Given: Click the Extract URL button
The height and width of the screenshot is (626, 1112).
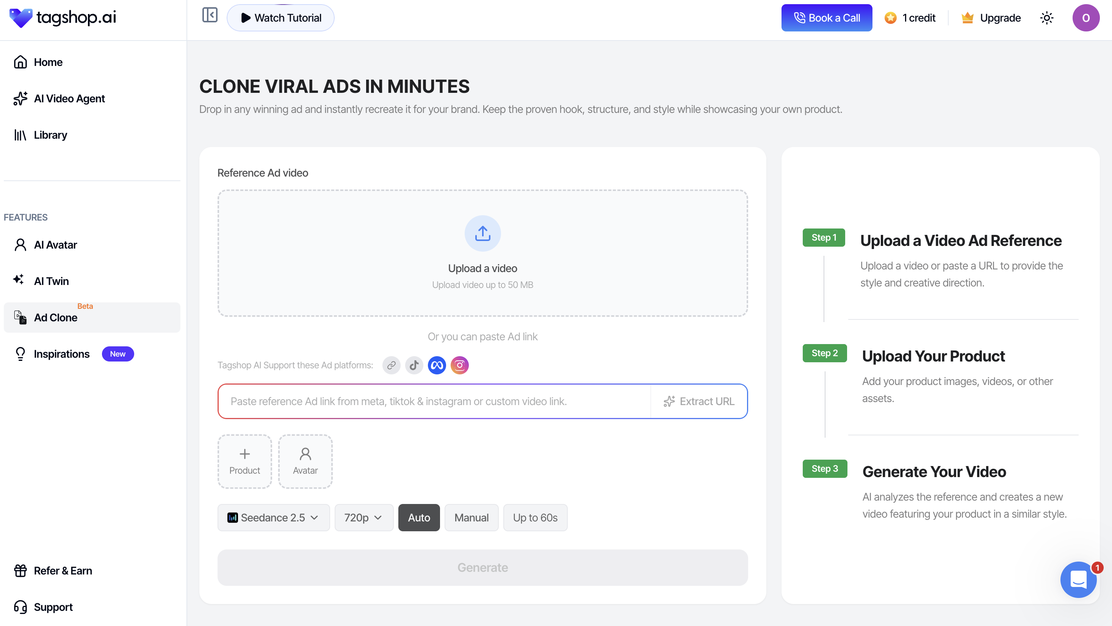Looking at the screenshot, I should click(699, 402).
